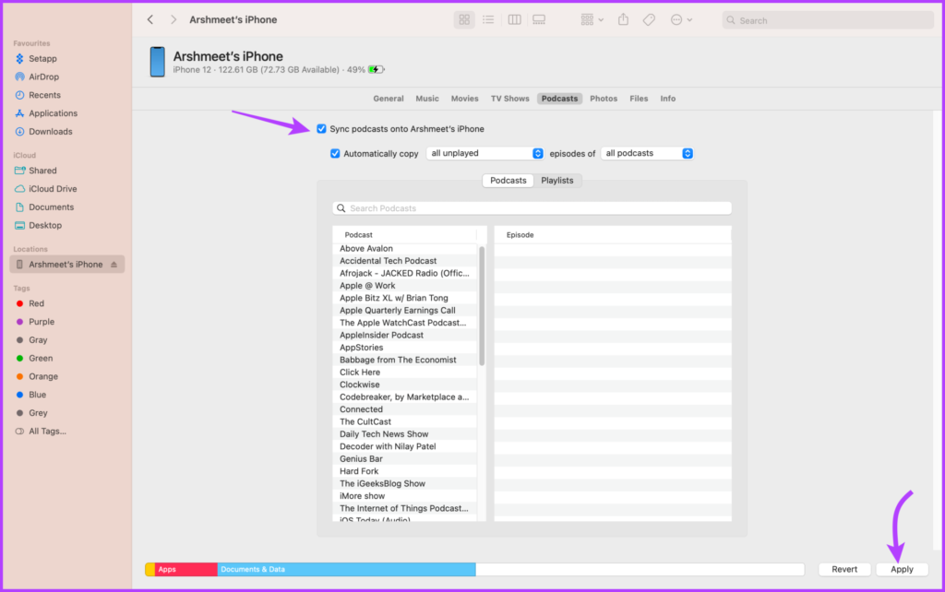The height and width of the screenshot is (592, 945).
Task: Click the Documents & Data storage bar segment
Action: tap(347, 569)
